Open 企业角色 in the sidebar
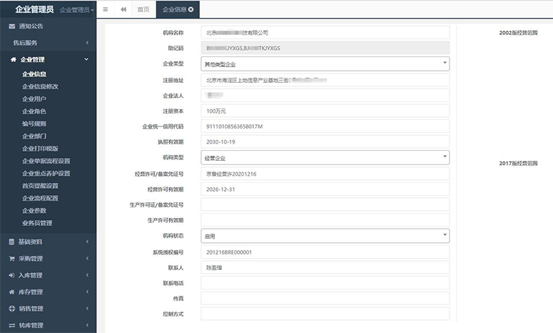 (34, 111)
